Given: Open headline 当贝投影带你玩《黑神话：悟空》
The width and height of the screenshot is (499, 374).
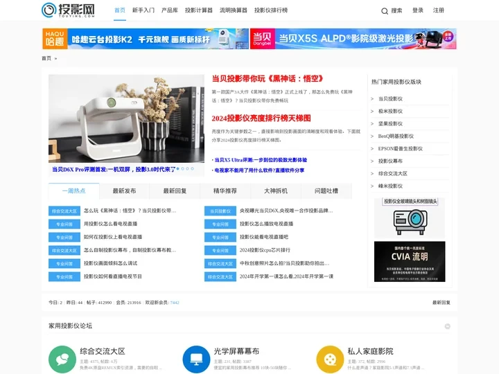Looking at the screenshot, I should click(268, 78).
